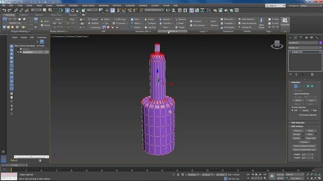This screenshot has width=323, height=181.
Task: Toggle the Percent Snap icon
Action: [130, 10]
